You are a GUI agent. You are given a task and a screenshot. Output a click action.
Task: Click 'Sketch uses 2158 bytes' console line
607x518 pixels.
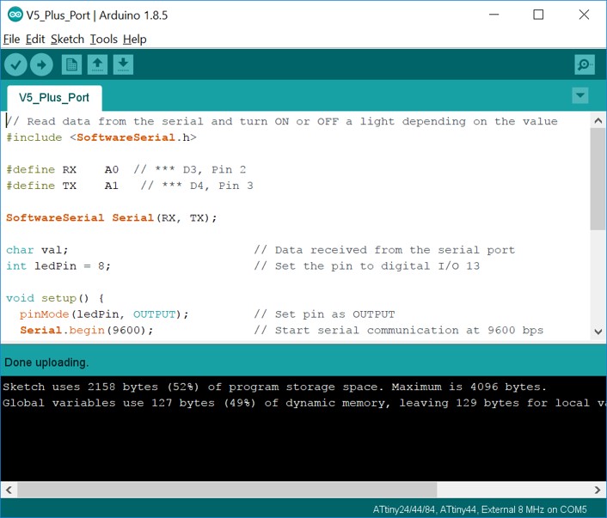point(274,387)
